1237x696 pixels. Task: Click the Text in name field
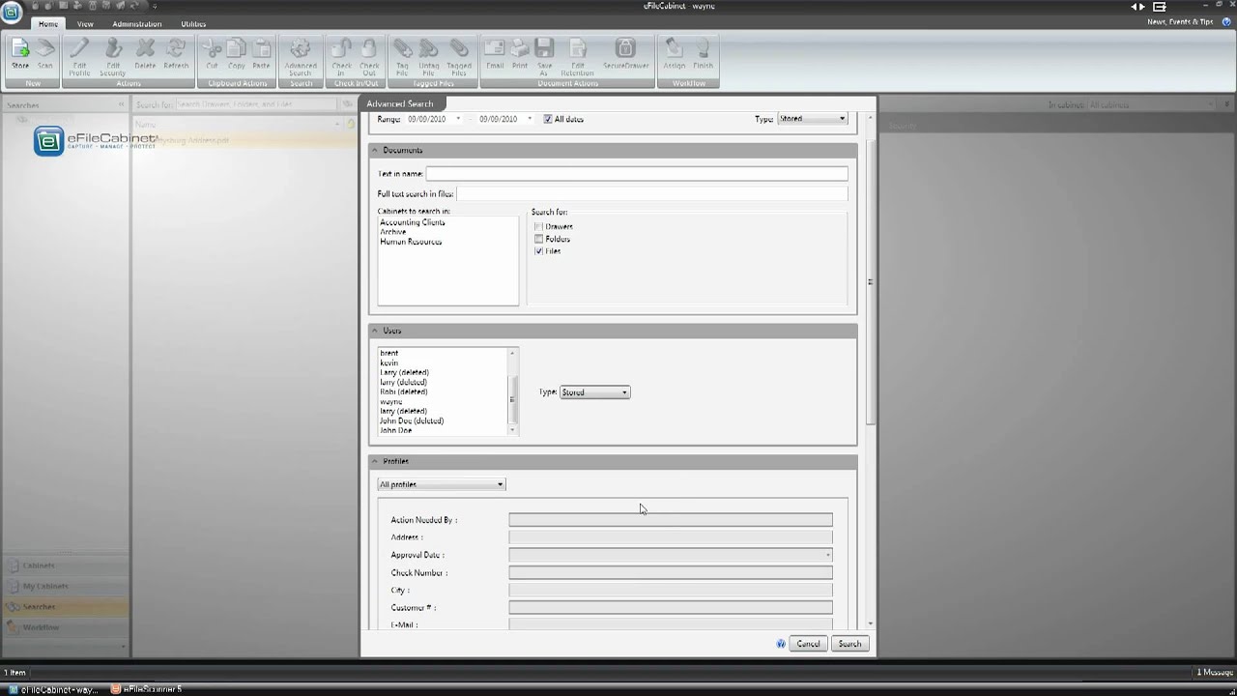[x=637, y=173]
